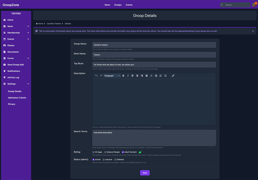Screen dimensions: 258x180
Task: Open News in the top navigation bar
Action: click(107, 5)
